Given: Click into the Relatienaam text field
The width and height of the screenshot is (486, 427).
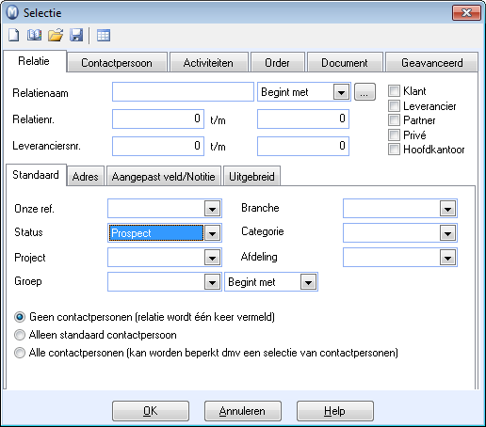Looking at the screenshot, I should (x=183, y=92).
